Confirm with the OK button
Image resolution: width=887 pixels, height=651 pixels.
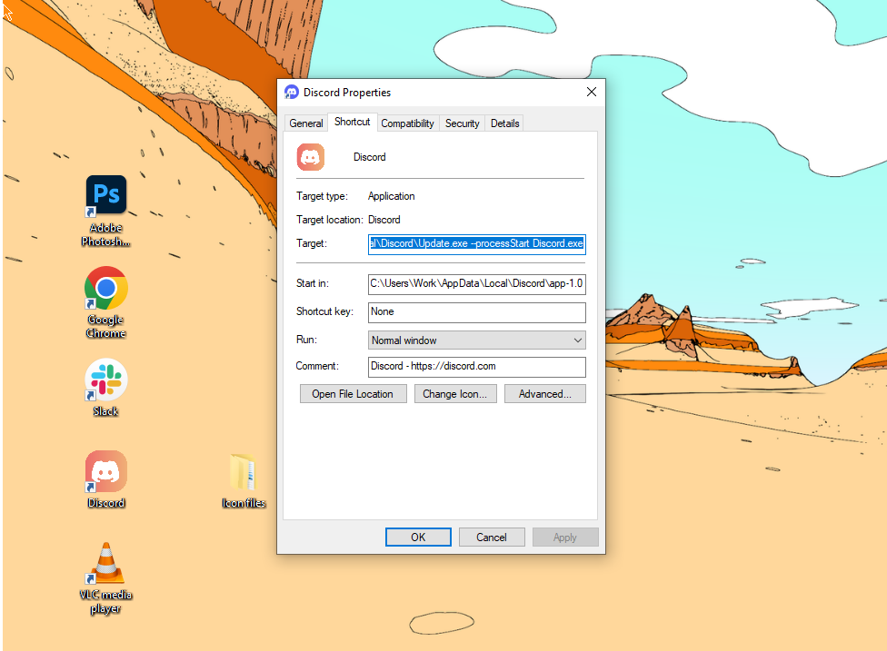click(x=418, y=537)
